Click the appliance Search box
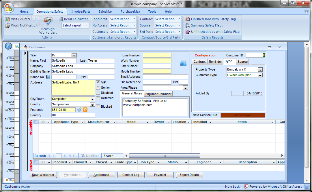The width and height of the screenshot is (312, 192). 113,156
